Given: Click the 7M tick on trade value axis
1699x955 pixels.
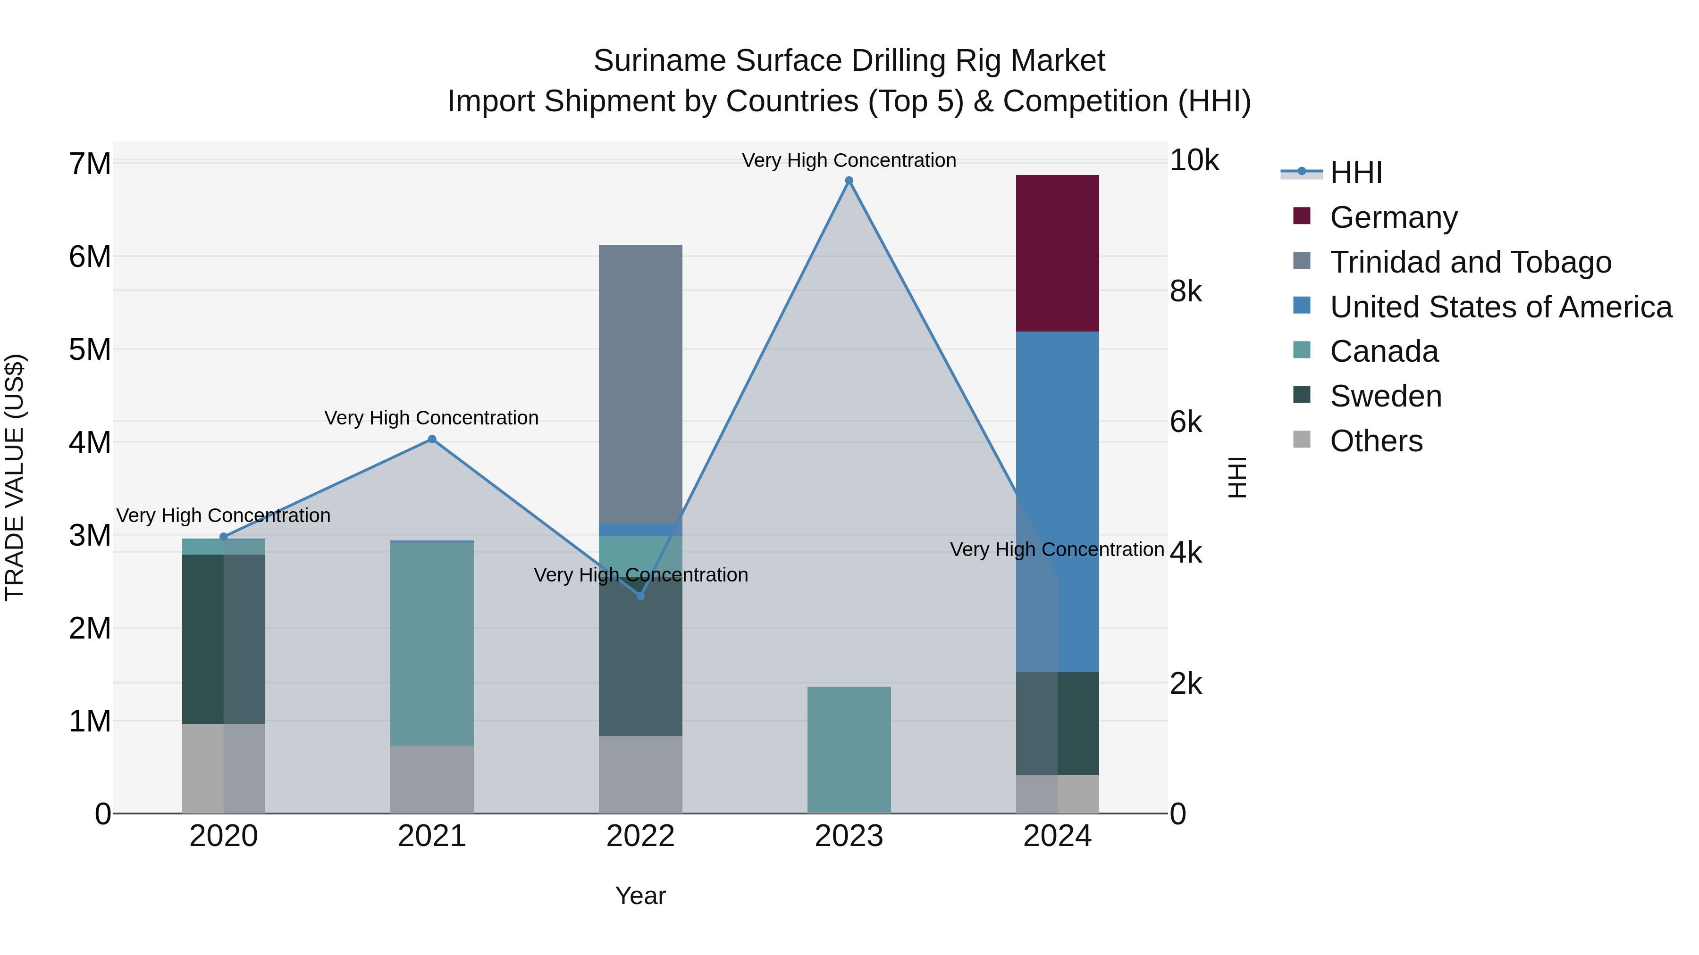Looking at the screenshot, I should coord(90,164).
